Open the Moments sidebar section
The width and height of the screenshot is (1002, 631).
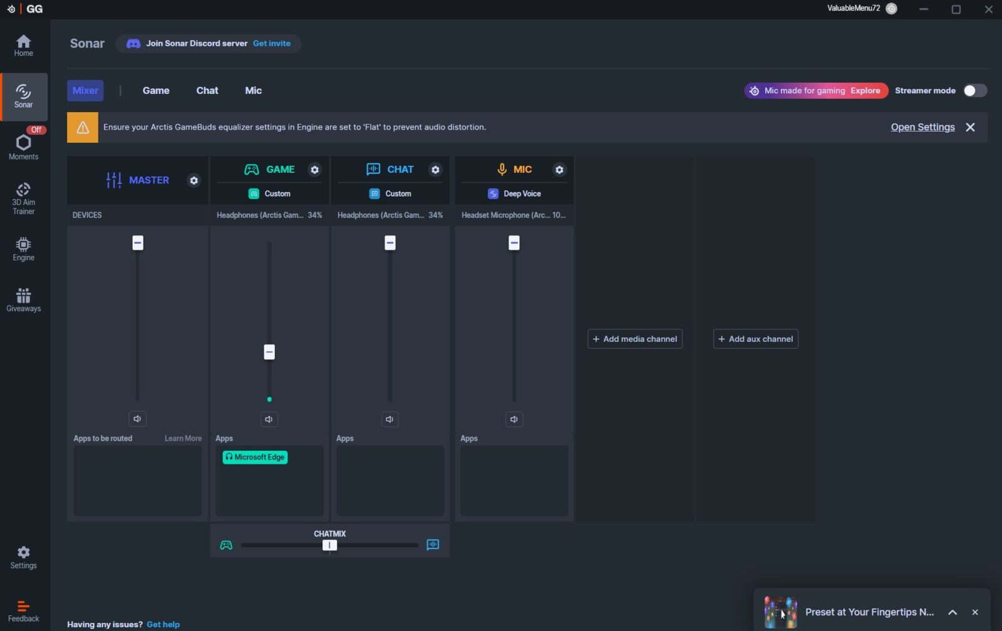[x=23, y=146]
